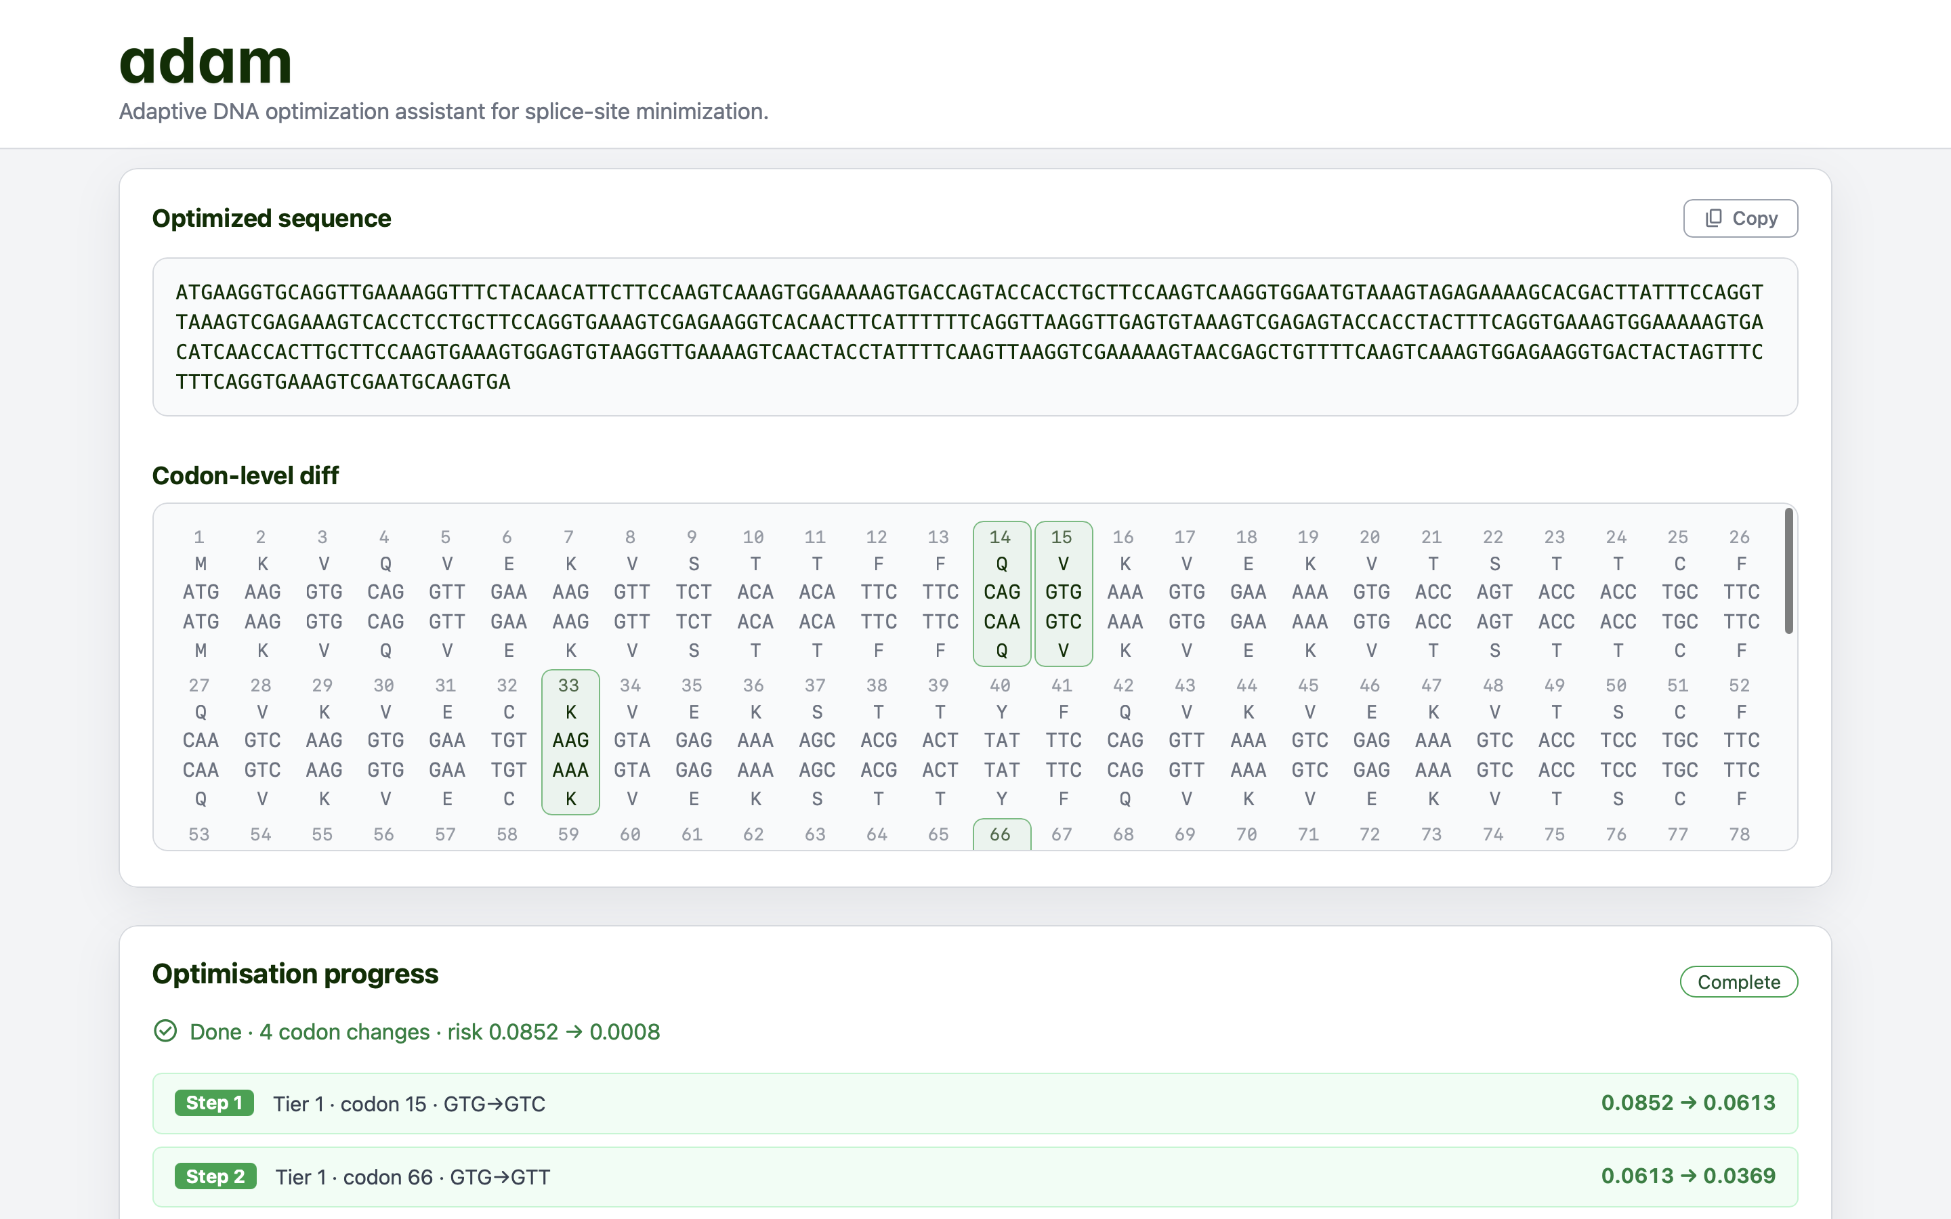The height and width of the screenshot is (1219, 1951).
Task: Select the Step 1 badge
Action: click(215, 1103)
